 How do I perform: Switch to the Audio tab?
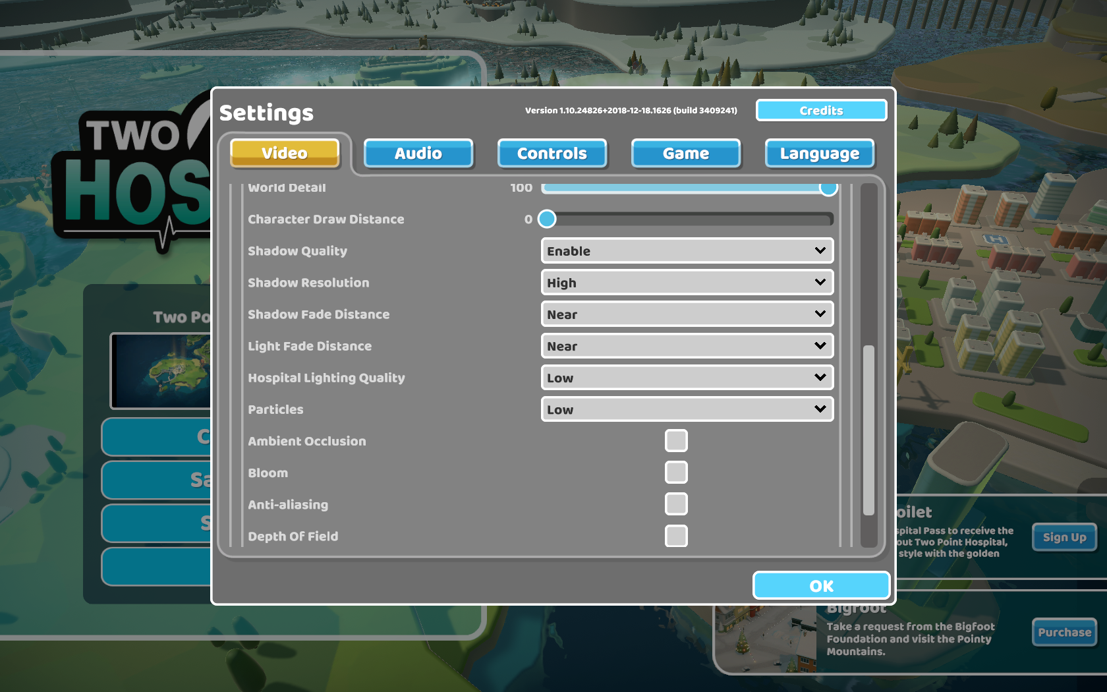pos(418,154)
